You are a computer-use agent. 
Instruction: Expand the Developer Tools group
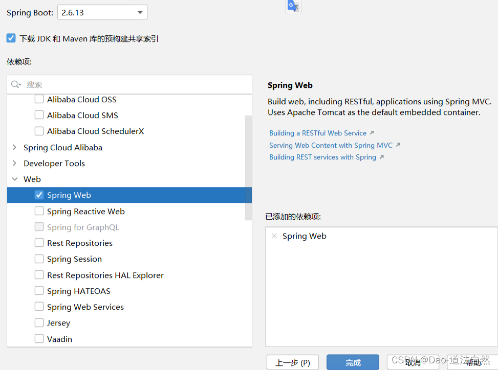(x=14, y=163)
